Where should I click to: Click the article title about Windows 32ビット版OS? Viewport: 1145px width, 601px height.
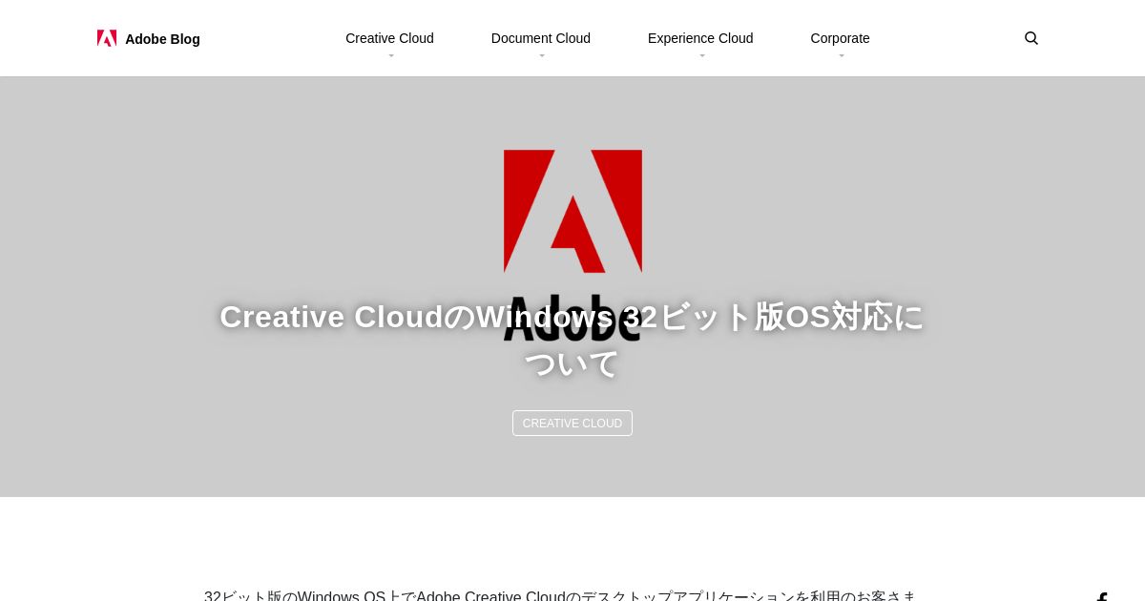click(x=572, y=340)
